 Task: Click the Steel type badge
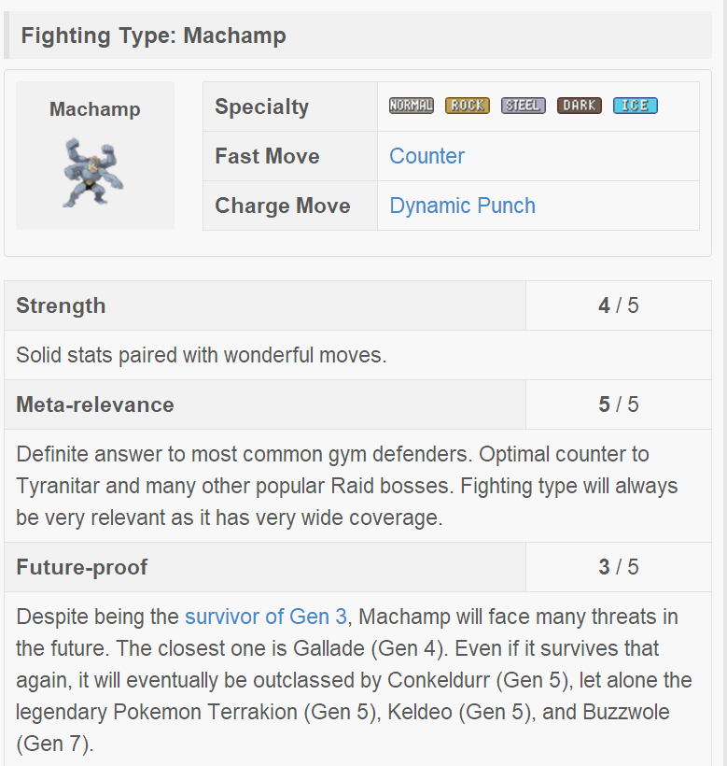[523, 106]
